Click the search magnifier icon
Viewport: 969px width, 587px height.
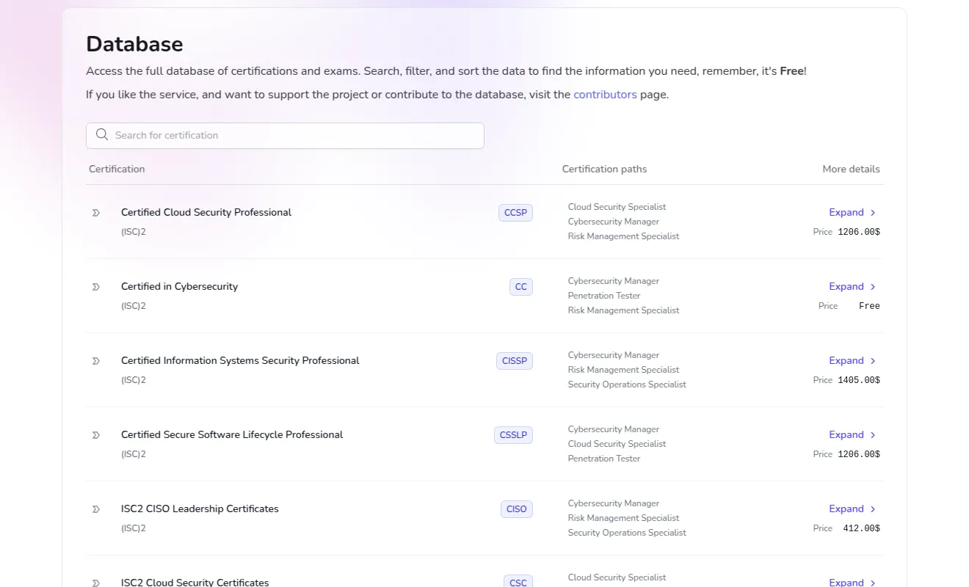(102, 134)
